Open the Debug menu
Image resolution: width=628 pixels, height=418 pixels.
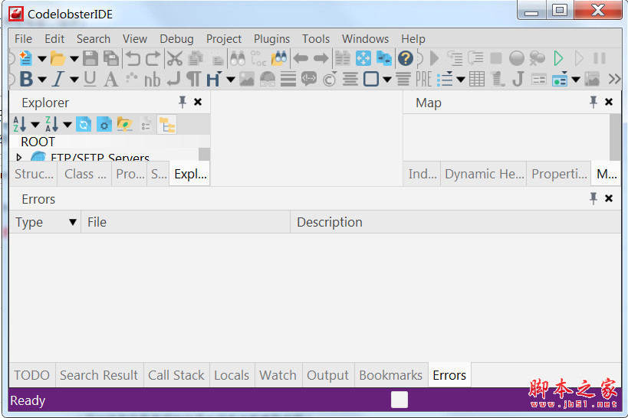pyautogui.click(x=176, y=39)
